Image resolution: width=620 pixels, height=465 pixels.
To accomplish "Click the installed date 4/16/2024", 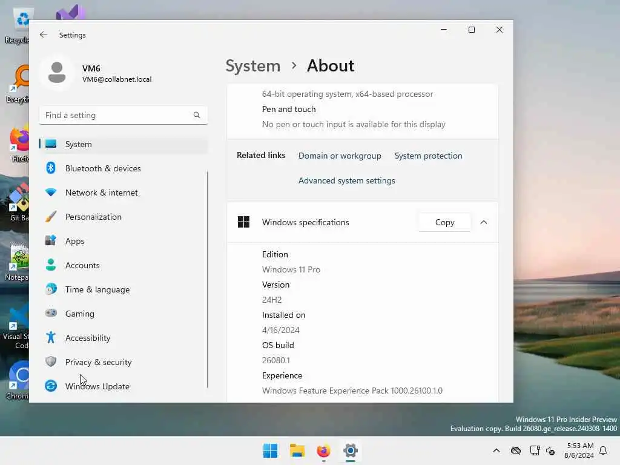I will pos(280,330).
